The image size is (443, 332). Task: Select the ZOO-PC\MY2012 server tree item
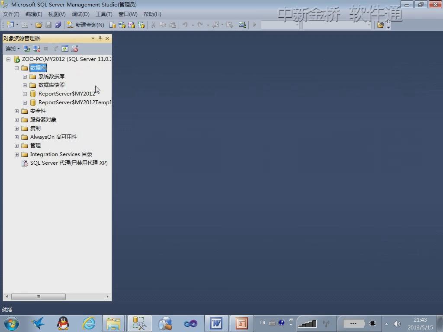[67, 59]
